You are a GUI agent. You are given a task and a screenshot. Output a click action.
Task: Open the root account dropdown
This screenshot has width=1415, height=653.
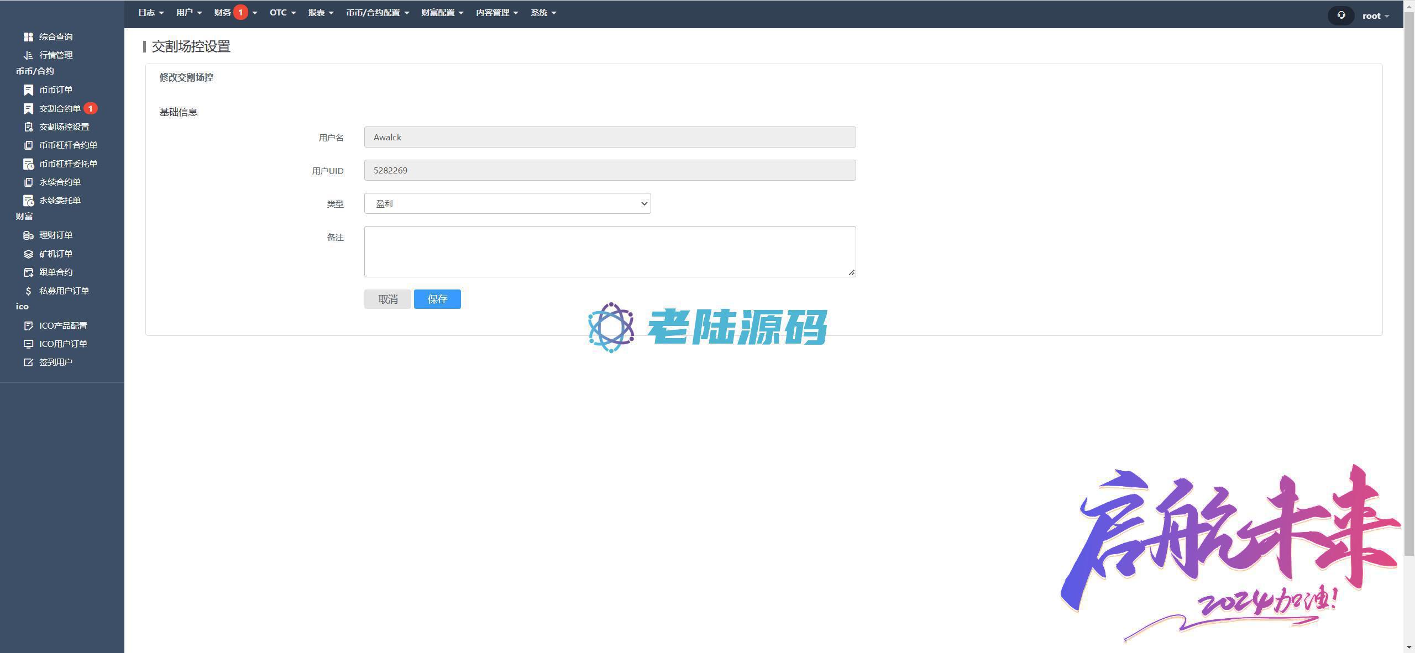click(1375, 15)
